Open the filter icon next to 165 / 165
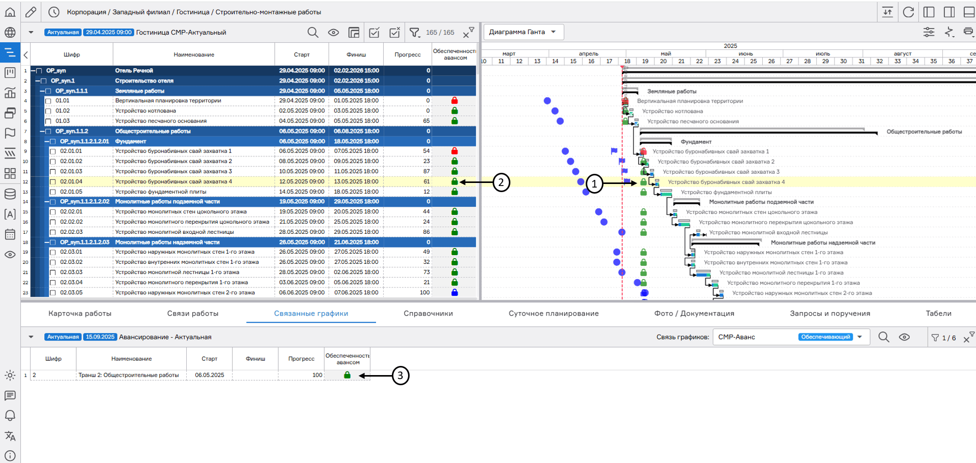 [415, 33]
